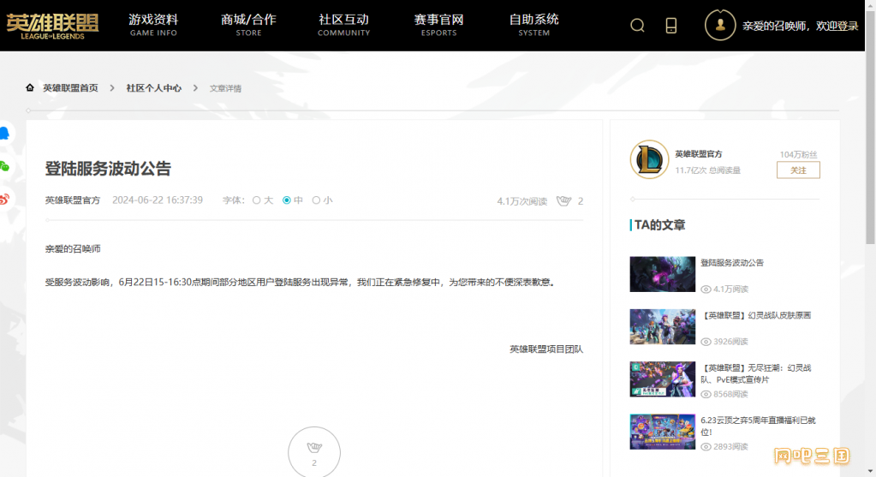The width and height of the screenshot is (876, 477).
Task: Open the 社区互动 COMMUNITY menu
Action: coord(343,25)
